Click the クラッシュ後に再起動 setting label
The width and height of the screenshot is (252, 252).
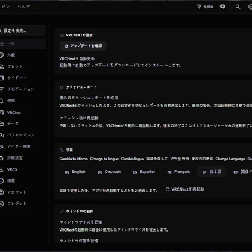pyautogui.click(x=79, y=118)
